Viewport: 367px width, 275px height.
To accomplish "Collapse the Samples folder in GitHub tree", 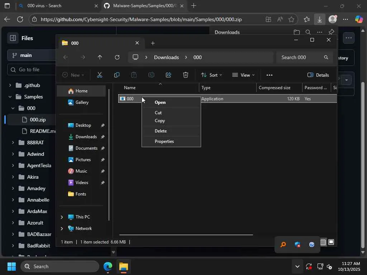I will point(10,97).
